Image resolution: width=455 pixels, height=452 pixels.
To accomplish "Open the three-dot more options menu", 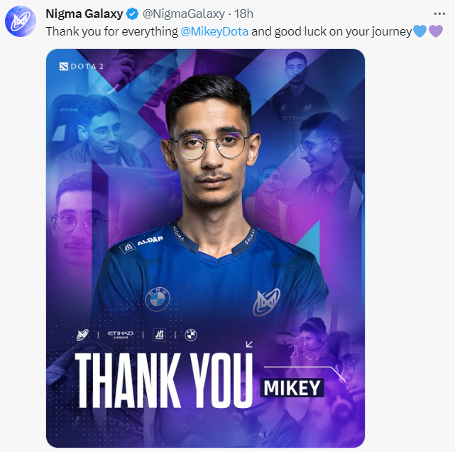I will coord(439,14).
